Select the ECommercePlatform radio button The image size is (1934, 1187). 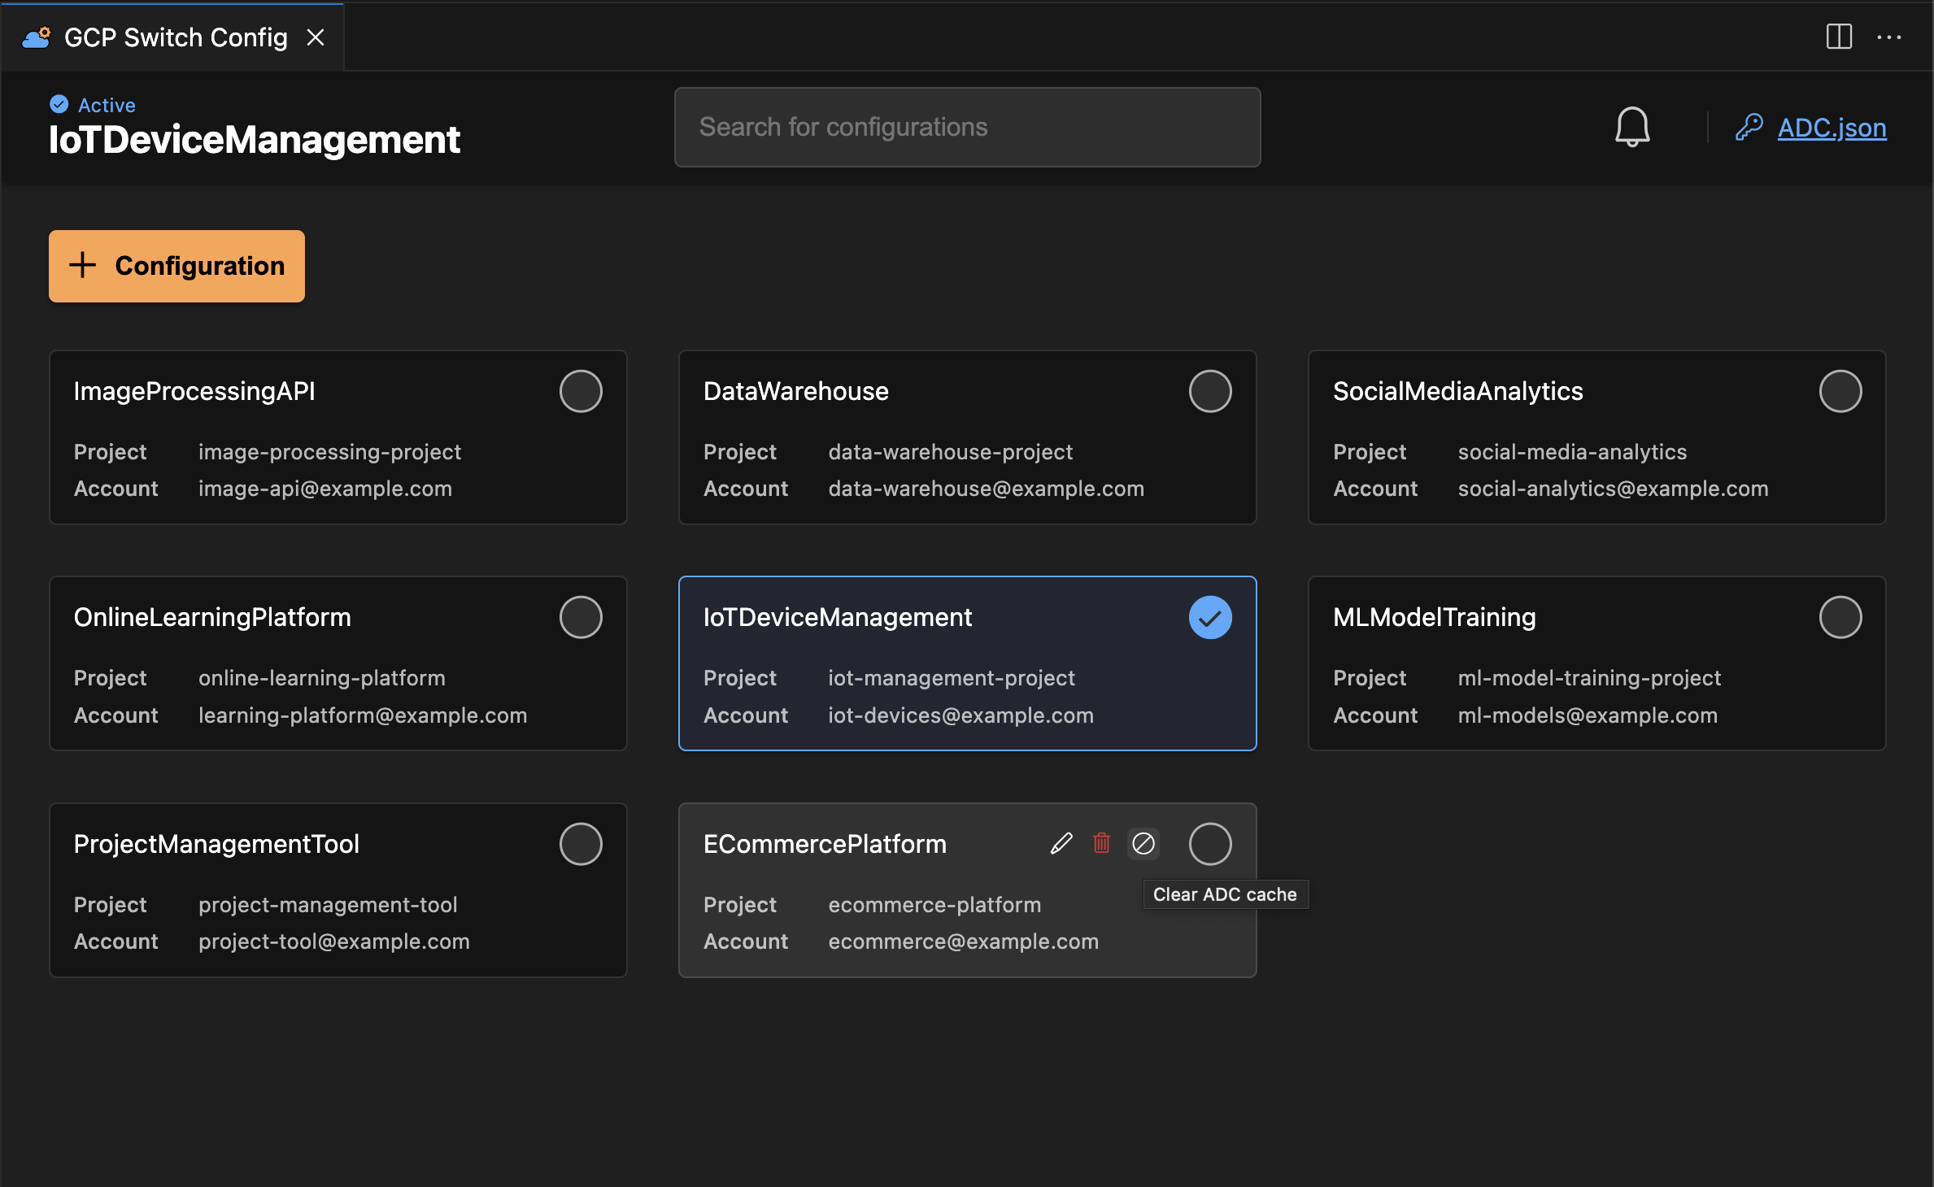point(1210,843)
